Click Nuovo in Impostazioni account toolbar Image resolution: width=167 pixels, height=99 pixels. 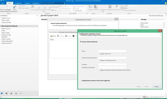53,36
